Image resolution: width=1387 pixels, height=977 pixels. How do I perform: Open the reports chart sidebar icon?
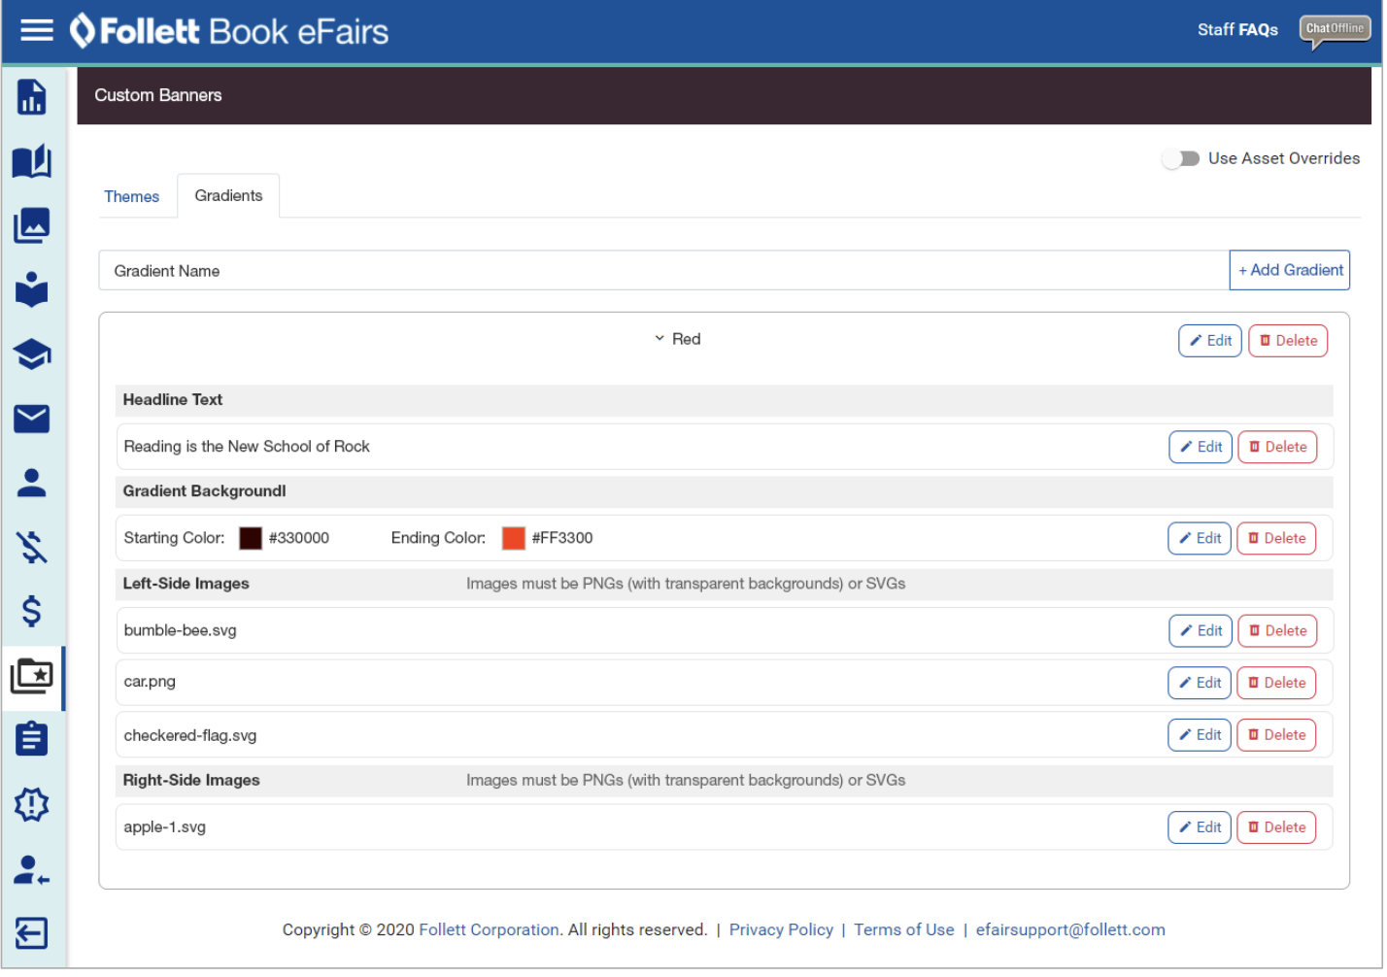(32, 97)
